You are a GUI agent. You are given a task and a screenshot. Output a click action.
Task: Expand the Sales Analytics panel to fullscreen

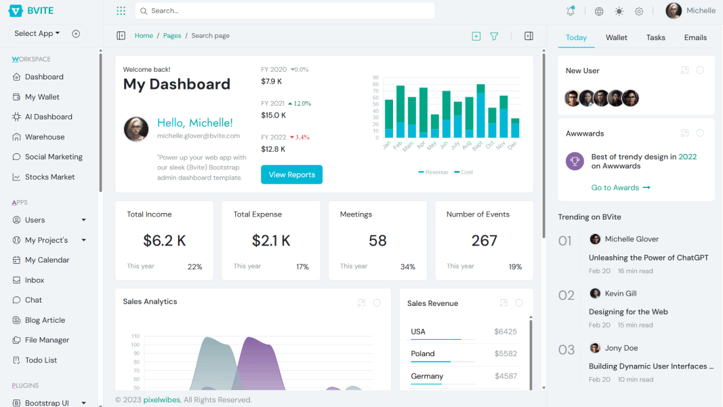click(361, 303)
